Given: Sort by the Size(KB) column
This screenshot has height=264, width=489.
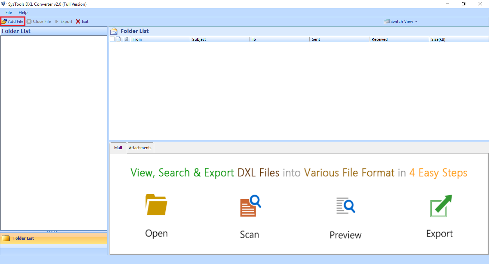Looking at the screenshot, I should tap(459, 39).
